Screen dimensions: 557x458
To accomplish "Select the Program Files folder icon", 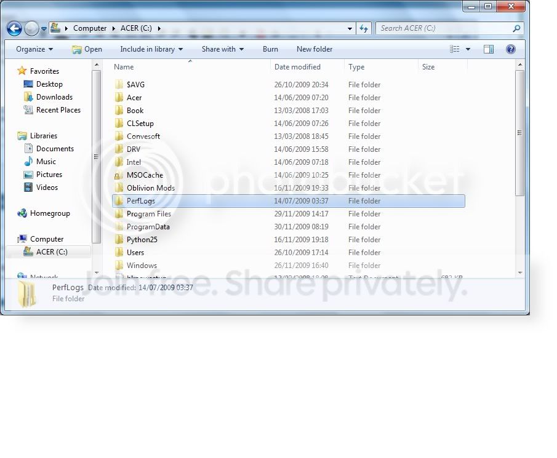I will click(x=119, y=214).
